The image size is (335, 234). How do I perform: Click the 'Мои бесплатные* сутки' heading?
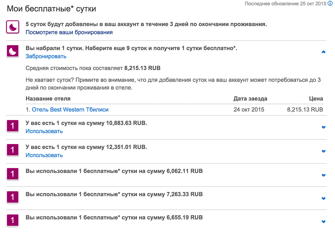pos(51,9)
